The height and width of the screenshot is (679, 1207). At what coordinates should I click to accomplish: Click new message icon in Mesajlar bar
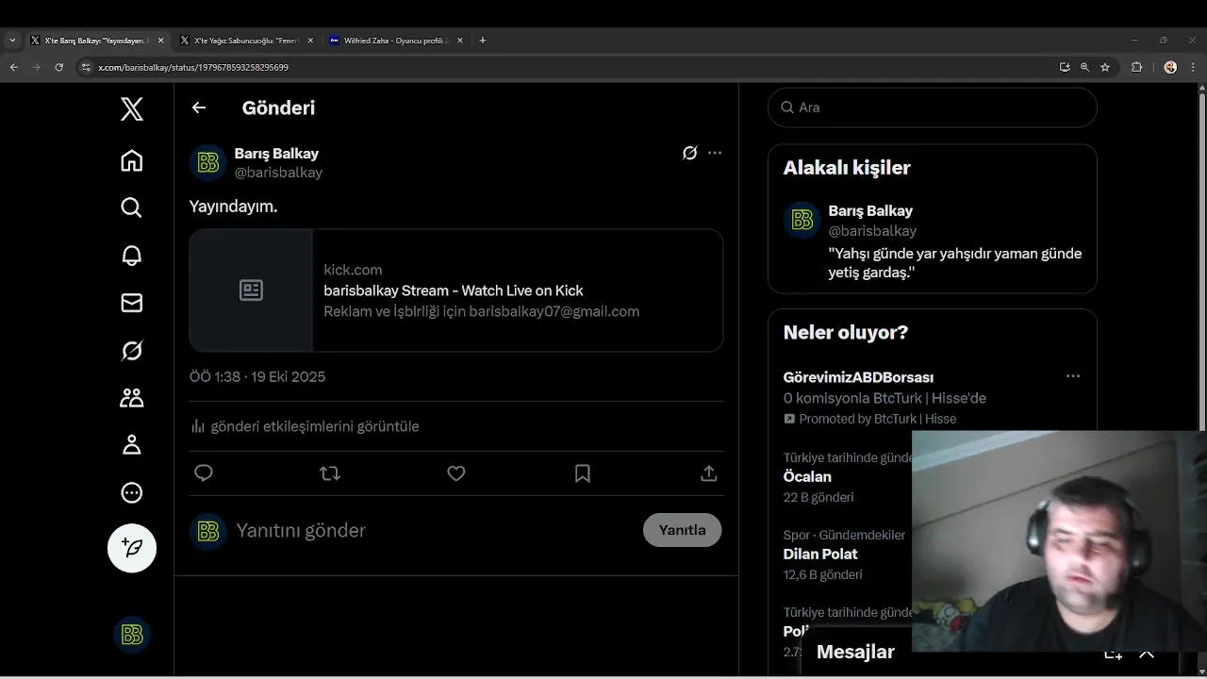point(1113,654)
